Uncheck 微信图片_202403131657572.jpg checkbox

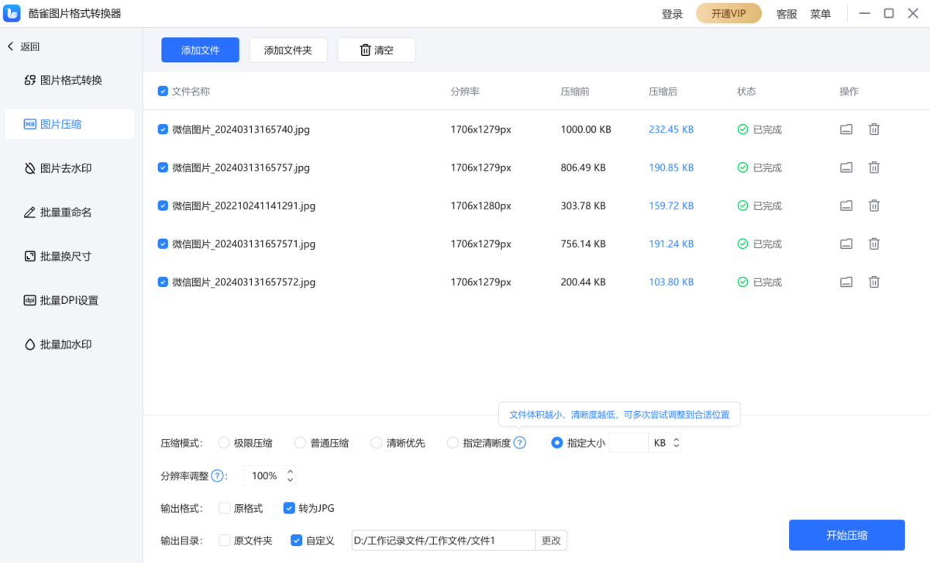click(163, 281)
